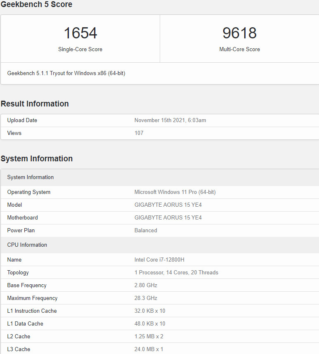Click the 48.0 KB x 10 value

tap(150, 324)
